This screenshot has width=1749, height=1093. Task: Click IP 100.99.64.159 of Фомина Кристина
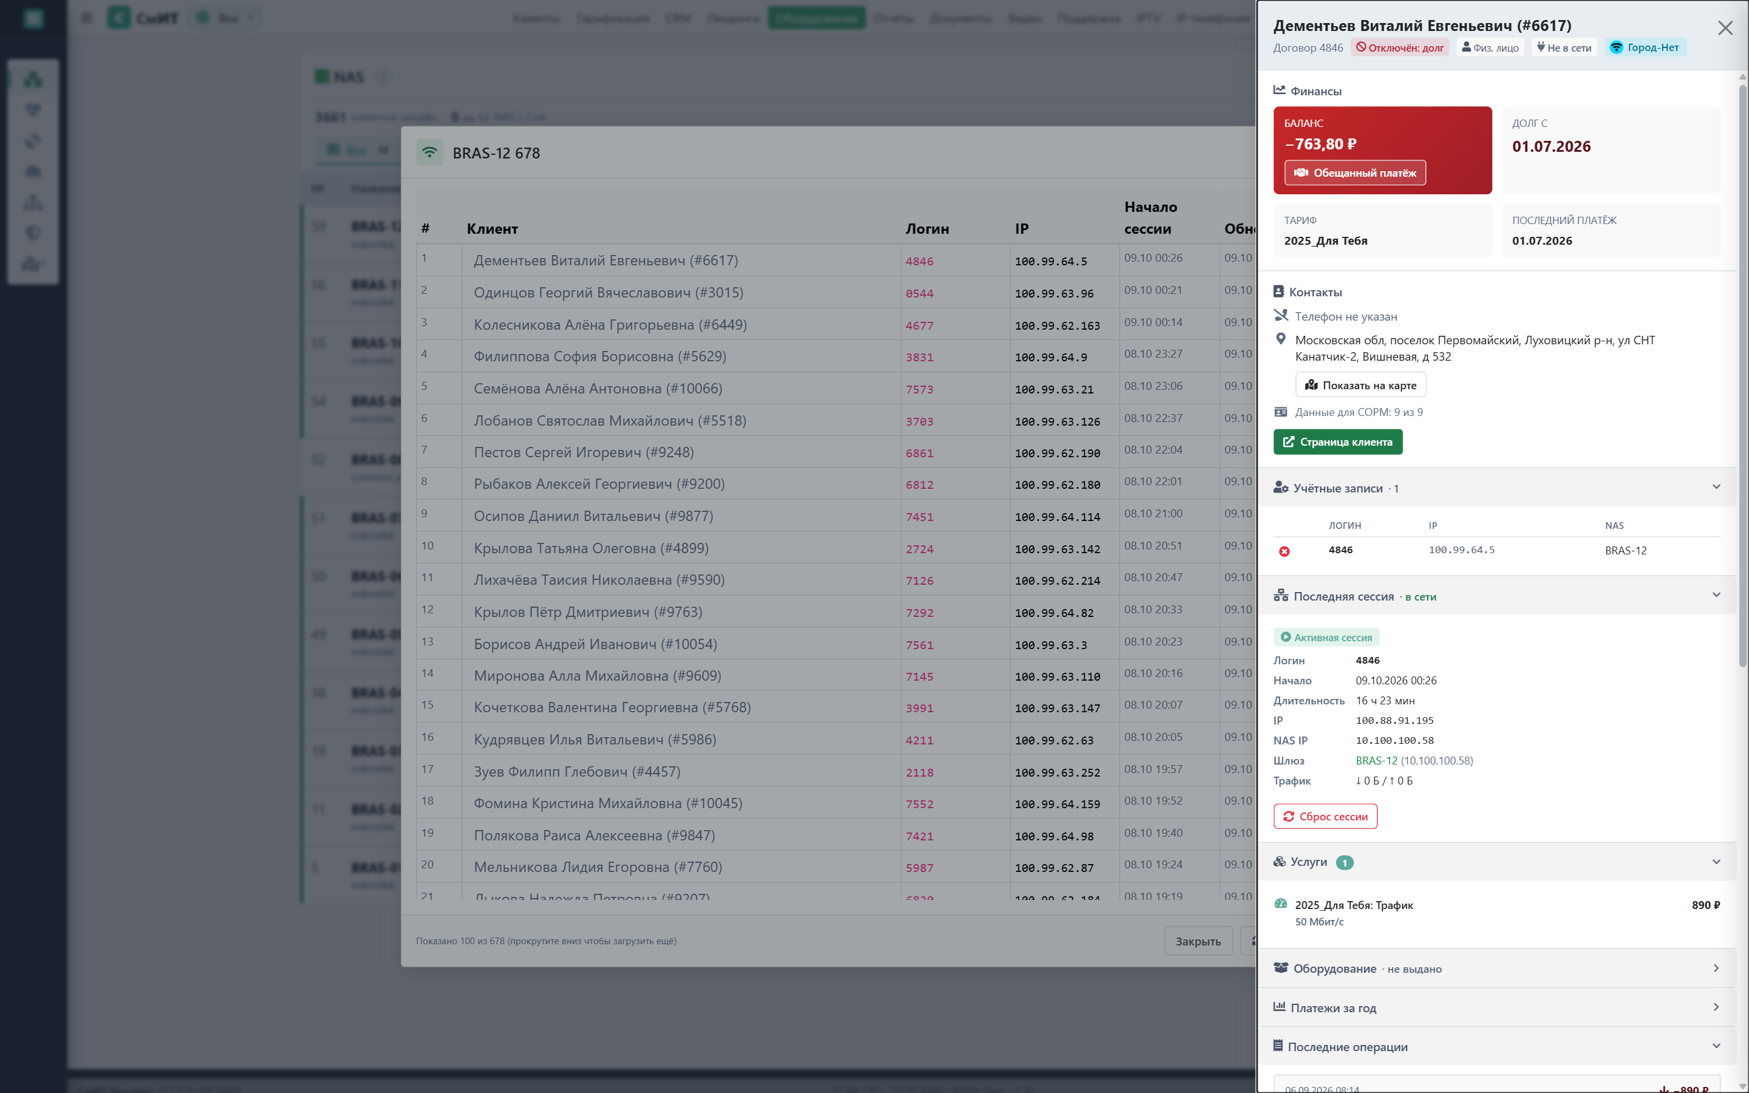click(x=1057, y=804)
